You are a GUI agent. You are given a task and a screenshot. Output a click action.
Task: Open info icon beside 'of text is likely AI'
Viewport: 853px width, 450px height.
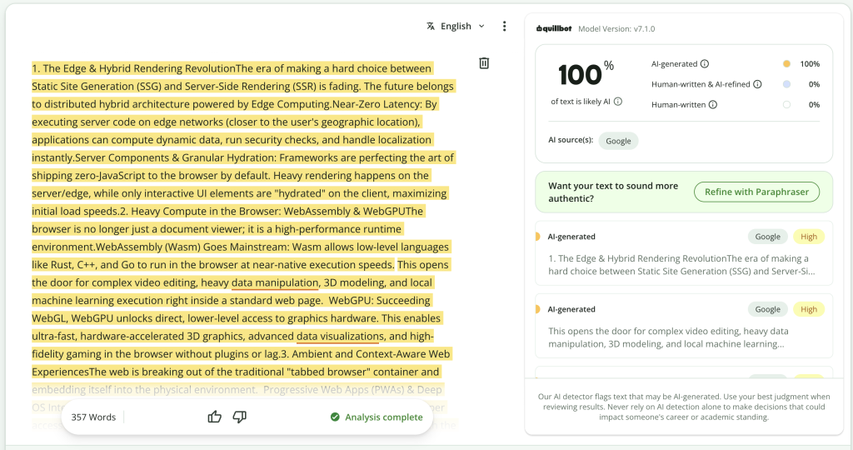coord(618,101)
